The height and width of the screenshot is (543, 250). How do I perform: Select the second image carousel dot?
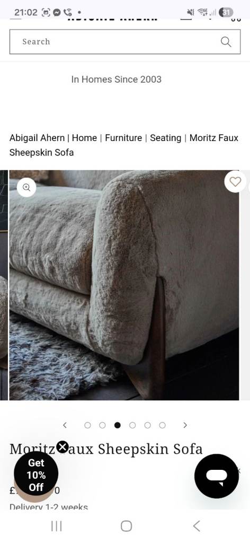point(102,425)
